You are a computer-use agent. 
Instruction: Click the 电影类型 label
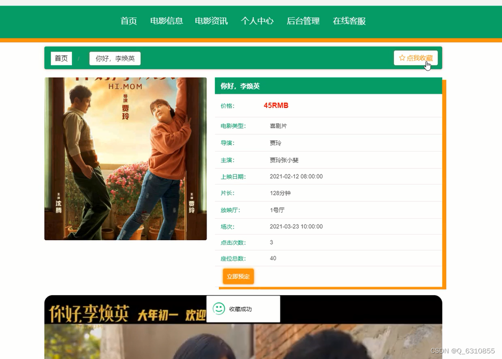click(233, 126)
